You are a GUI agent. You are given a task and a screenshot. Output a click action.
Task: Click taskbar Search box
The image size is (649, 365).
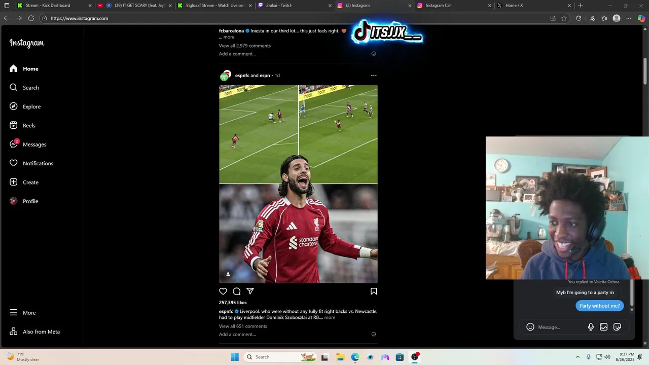(x=280, y=357)
